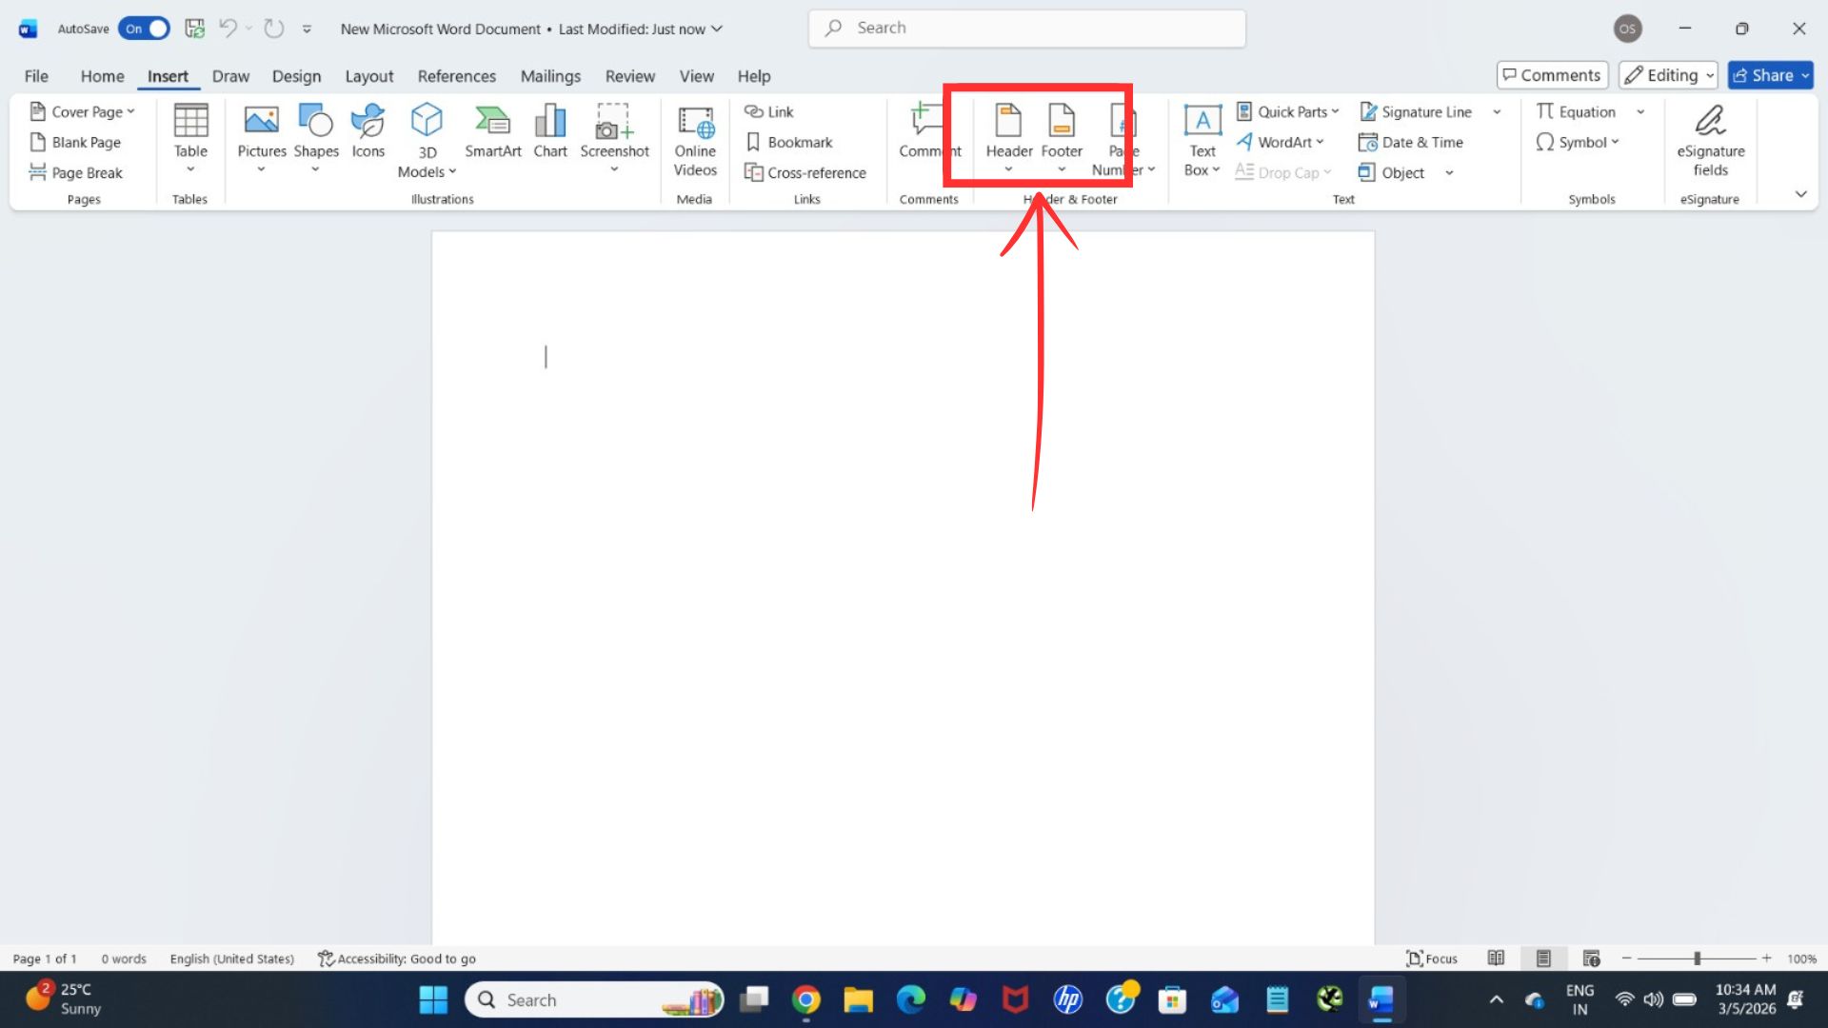The image size is (1828, 1028).
Task: Switch to the References tab
Action: click(456, 76)
